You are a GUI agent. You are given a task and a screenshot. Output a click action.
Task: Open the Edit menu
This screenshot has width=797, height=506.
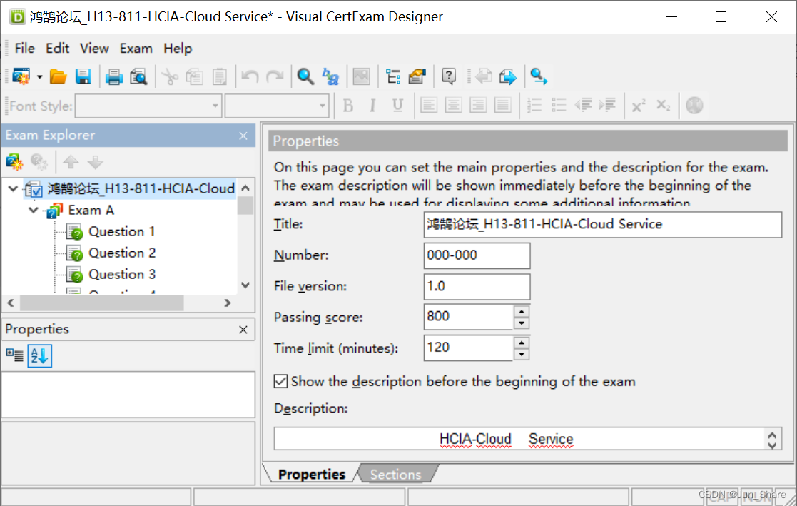(57, 49)
